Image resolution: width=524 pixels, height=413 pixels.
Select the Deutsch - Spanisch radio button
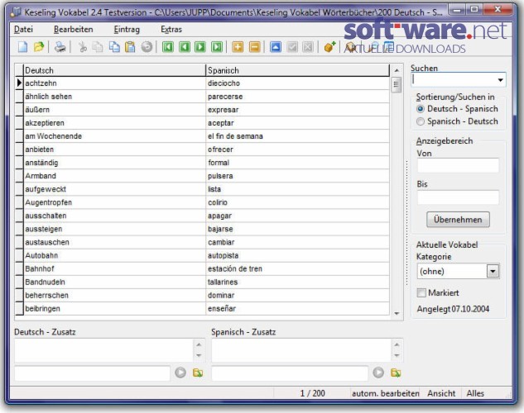point(421,109)
